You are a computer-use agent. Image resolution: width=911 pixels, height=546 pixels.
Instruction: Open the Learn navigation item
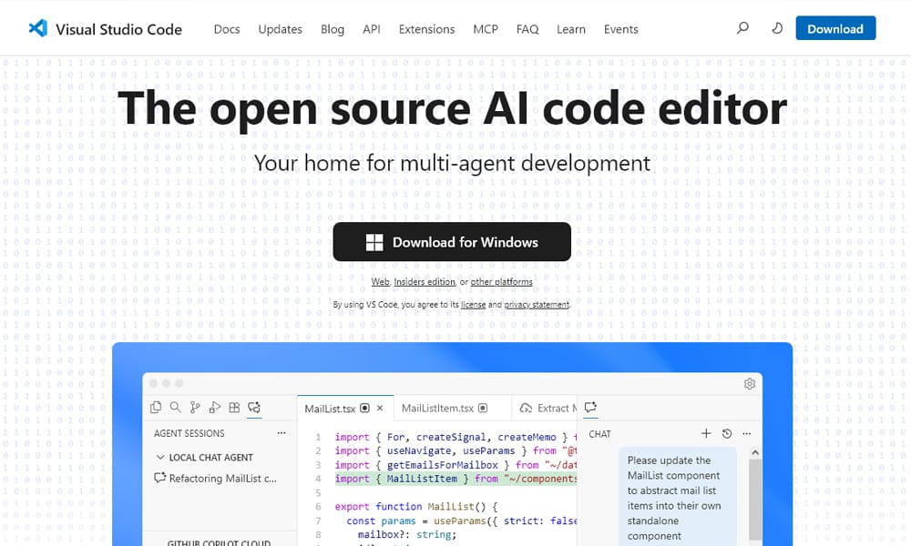(x=570, y=29)
